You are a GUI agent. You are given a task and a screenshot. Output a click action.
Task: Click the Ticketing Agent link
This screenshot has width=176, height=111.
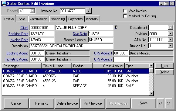tap(16, 59)
